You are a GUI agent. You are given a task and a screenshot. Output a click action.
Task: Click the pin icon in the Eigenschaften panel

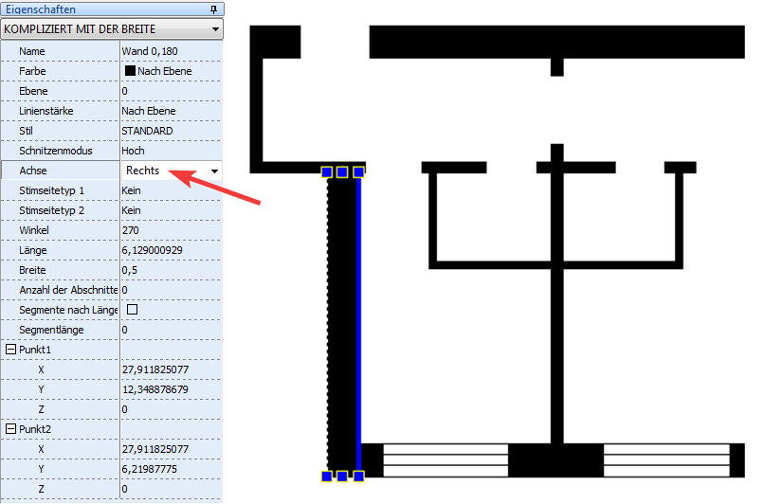click(213, 9)
